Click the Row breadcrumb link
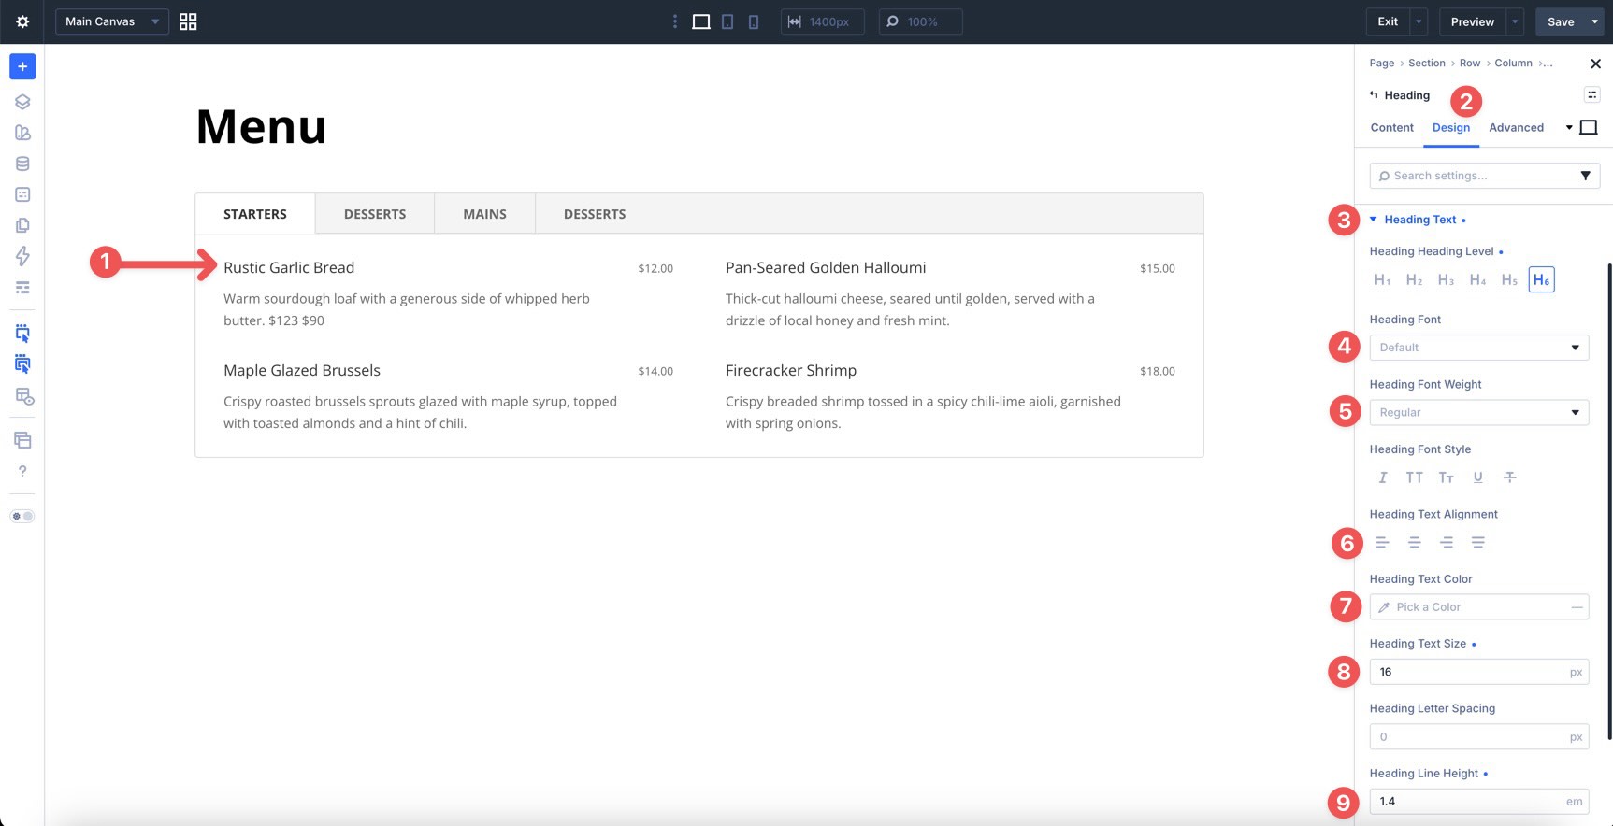This screenshot has width=1613, height=826. point(1469,63)
